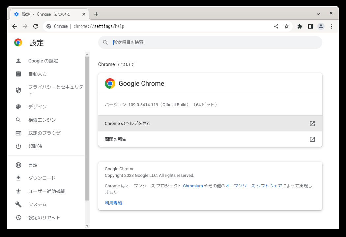Click the globe icon for 言語
Screen dimensions: 346x237
18,165
